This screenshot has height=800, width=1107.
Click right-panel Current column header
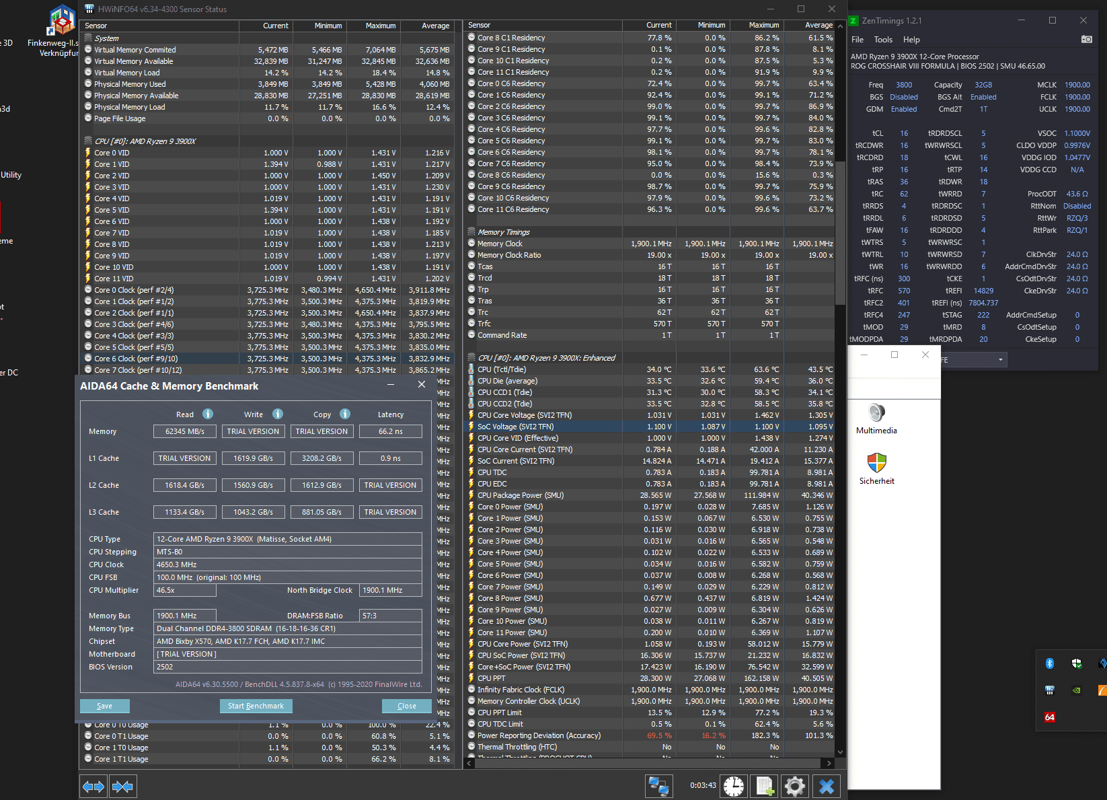pyautogui.click(x=650, y=25)
